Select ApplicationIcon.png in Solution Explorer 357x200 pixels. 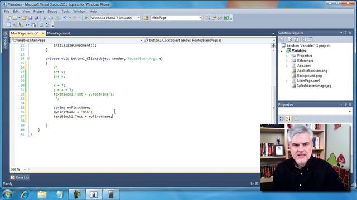tap(312, 71)
